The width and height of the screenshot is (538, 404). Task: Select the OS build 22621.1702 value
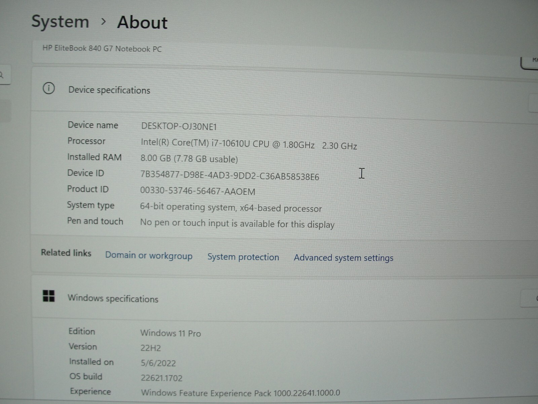point(162,378)
